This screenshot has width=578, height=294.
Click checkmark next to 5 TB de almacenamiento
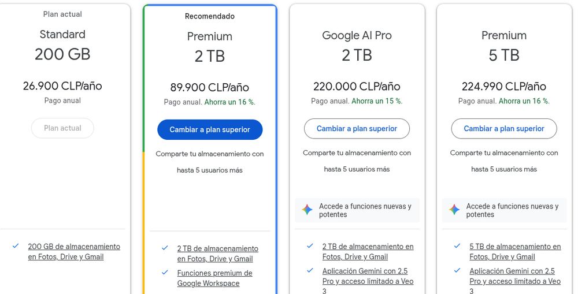tap(458, 246)
